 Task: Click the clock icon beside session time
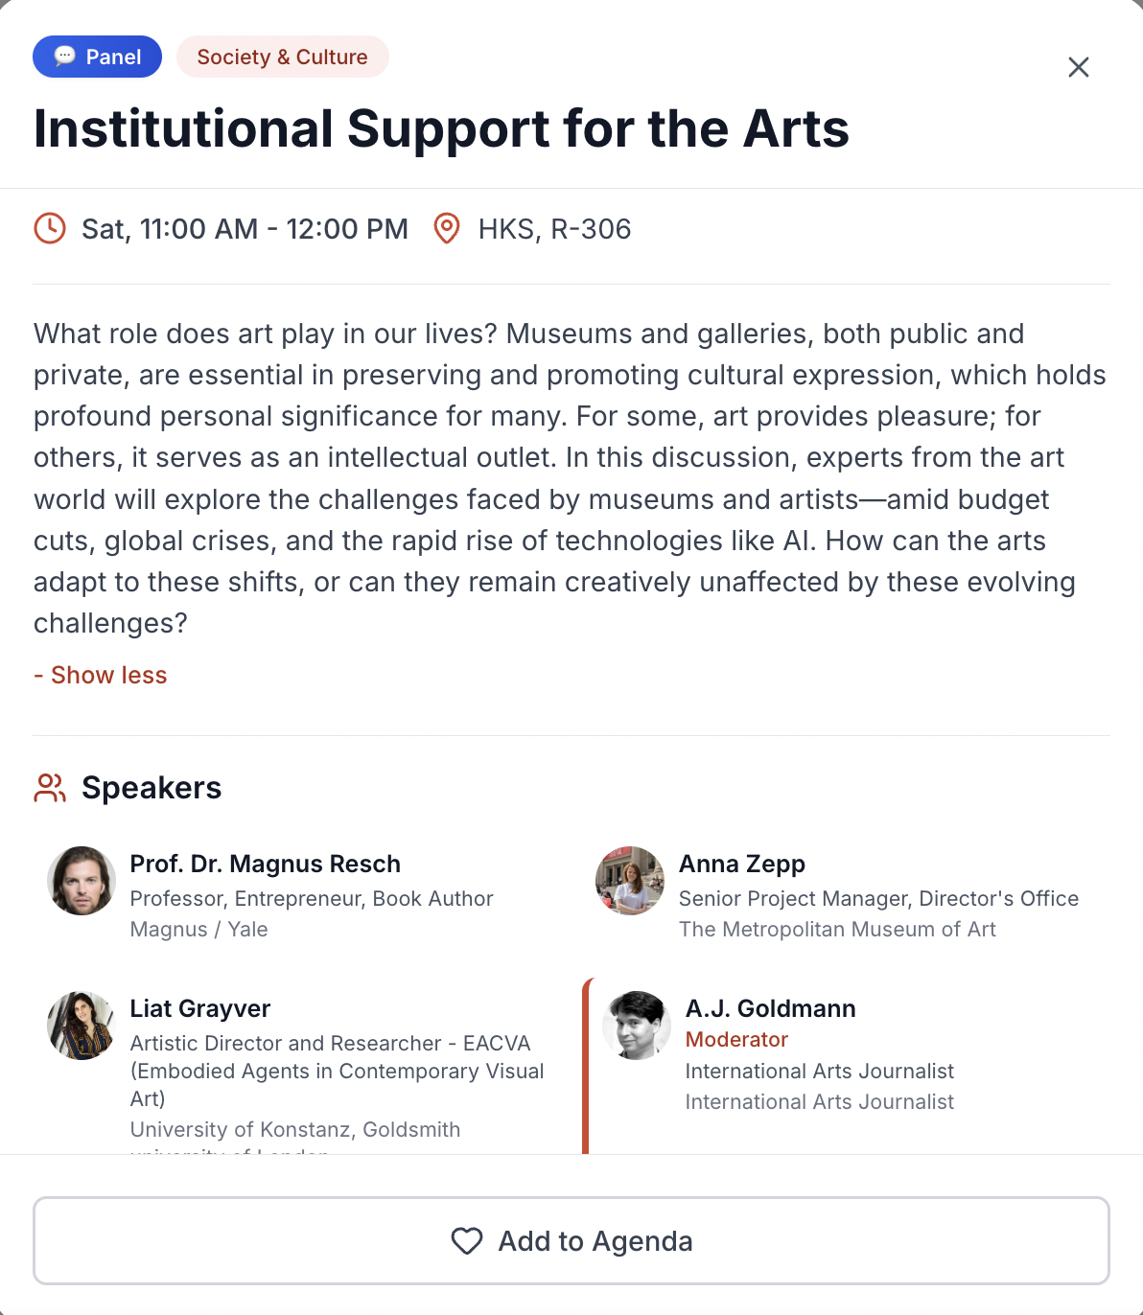pos(50,229)
